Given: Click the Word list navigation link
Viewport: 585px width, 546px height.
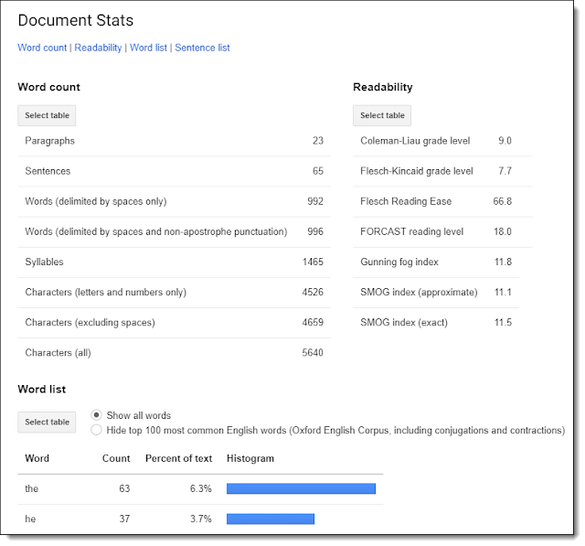Looking at the screenshot, I should (148, 48).
